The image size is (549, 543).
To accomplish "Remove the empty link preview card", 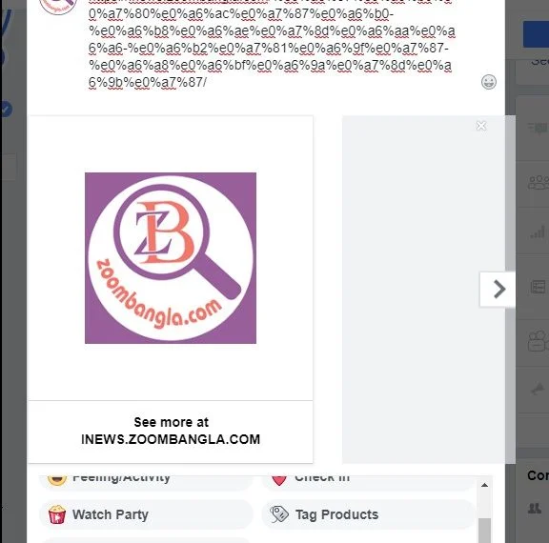I will [481, 126].
